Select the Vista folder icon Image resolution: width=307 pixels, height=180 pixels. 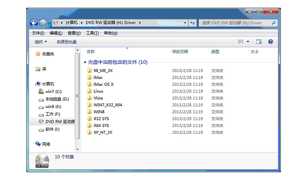coord(90,98)
